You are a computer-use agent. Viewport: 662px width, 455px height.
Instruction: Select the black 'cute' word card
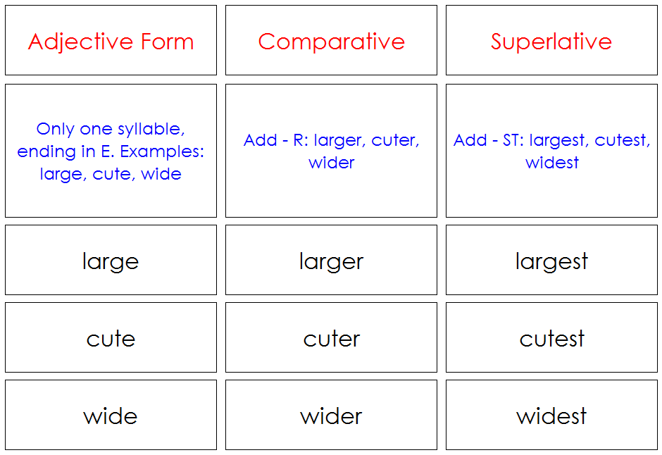pyautogui.click(x=111, y=338)
